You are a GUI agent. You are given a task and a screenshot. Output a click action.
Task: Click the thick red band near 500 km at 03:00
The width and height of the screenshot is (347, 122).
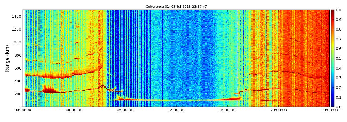(60, 76)
